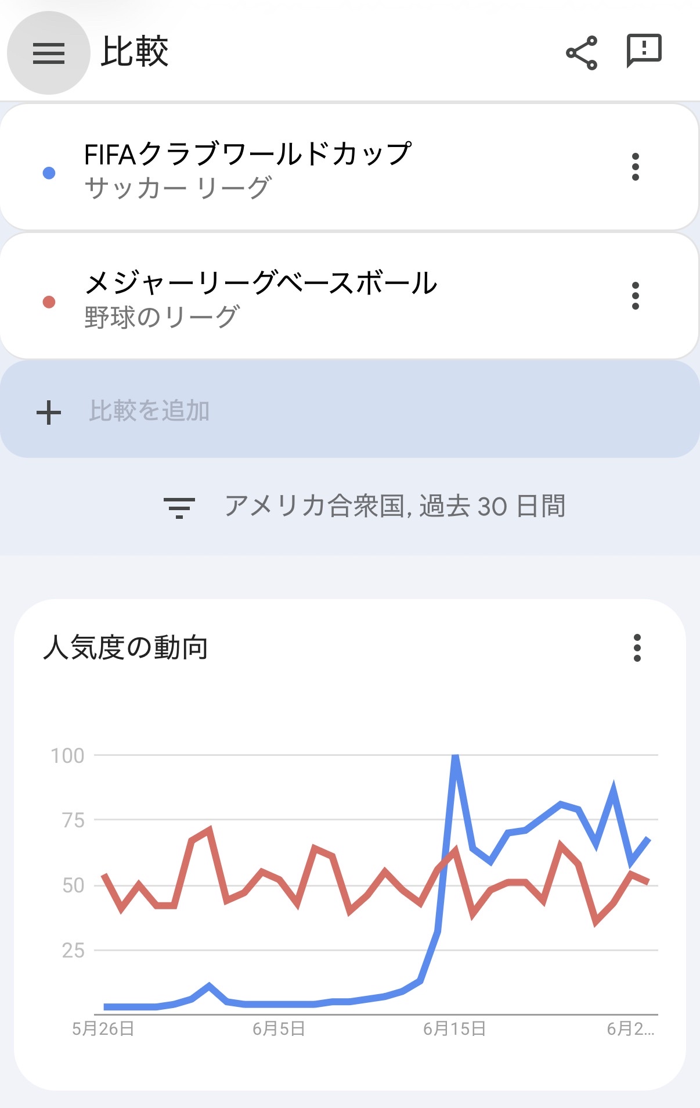Click the 比較 page title
The width and height of the screenshot is (700, 1108).
135,52
